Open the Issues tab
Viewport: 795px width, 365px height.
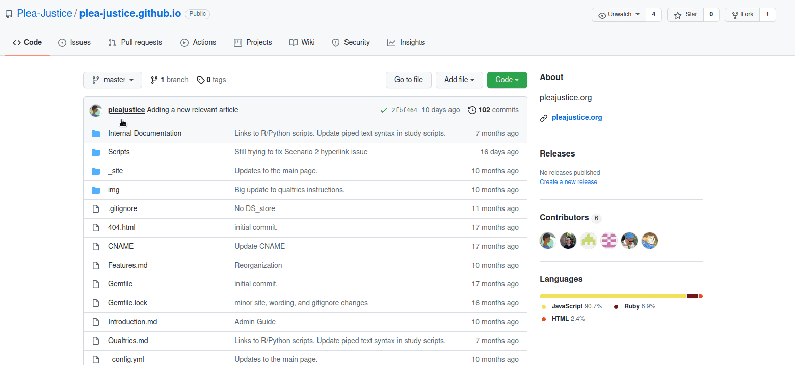(x=74, y=43)
